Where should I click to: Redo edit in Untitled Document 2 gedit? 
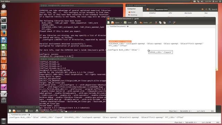tap(151, 23)
